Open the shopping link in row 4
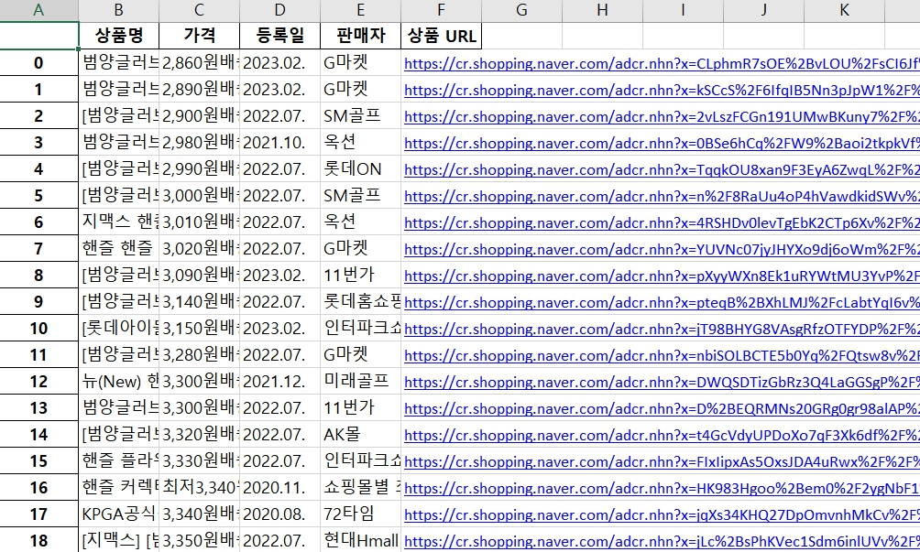The height and width of the screenshot is (552, 920). point(662,170)
